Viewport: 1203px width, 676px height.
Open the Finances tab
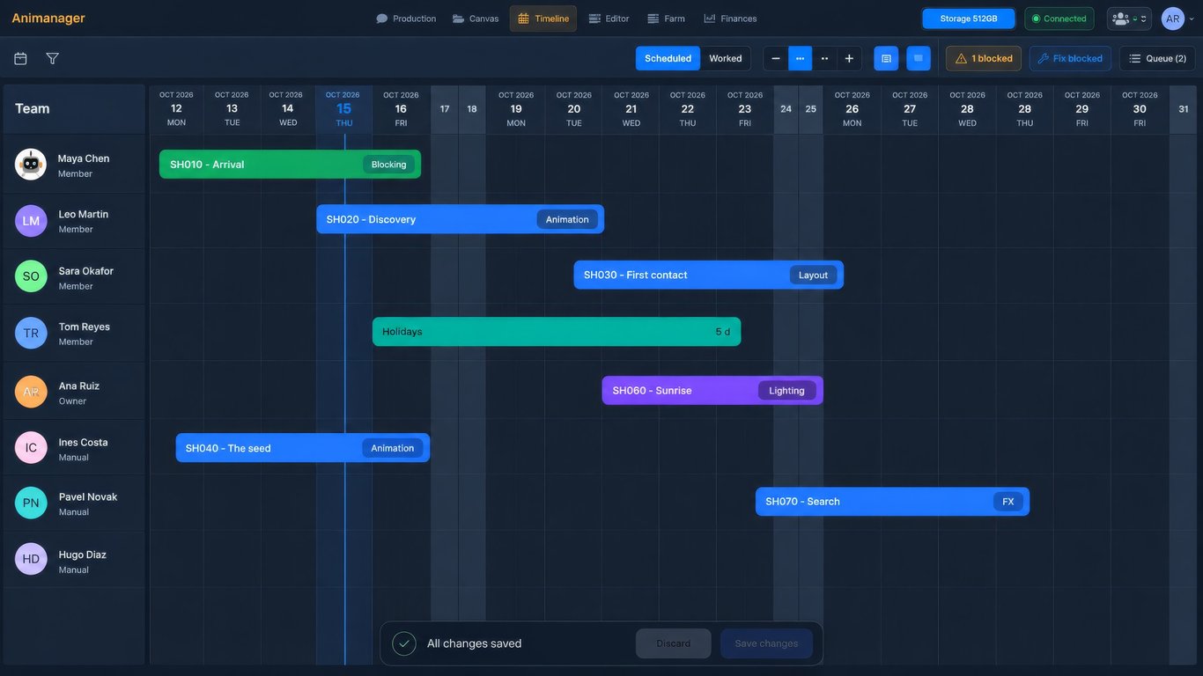coord(730,18)
